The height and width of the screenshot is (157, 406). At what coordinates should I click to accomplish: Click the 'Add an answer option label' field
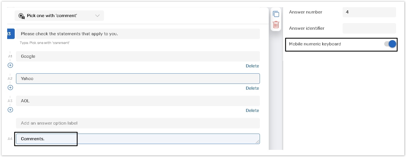138,123
